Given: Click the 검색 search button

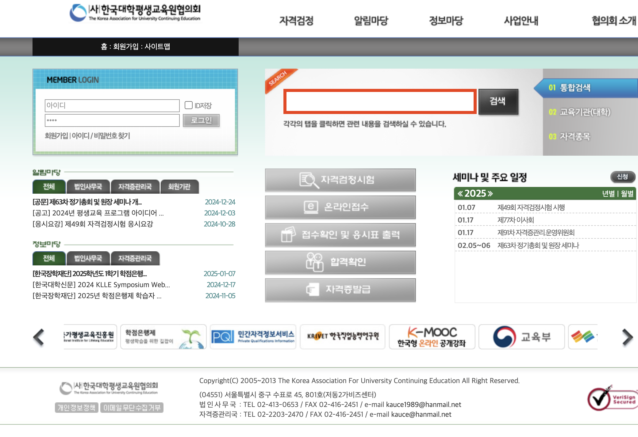Looking at the screenshot, I should pos(498,101).
